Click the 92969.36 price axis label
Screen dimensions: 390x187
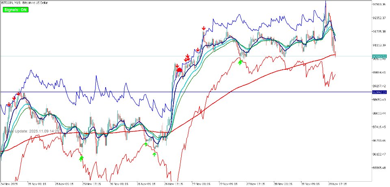[379, 4]
